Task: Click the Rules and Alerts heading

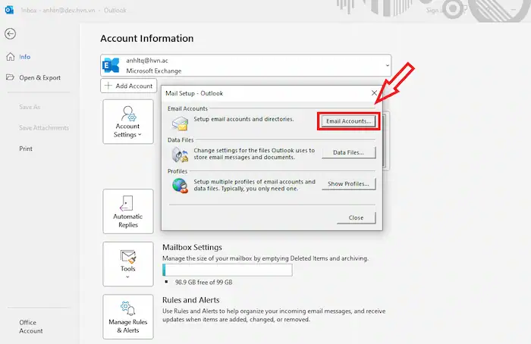Action: coord(190,300)
